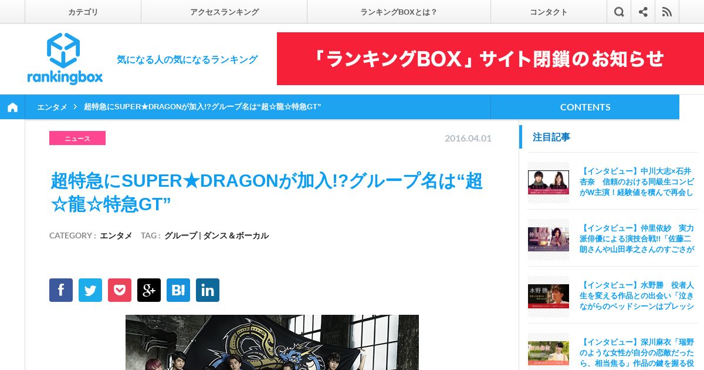704x370 pixels.
Task: Share article on LinkedIn
Action: pos(208,290)
